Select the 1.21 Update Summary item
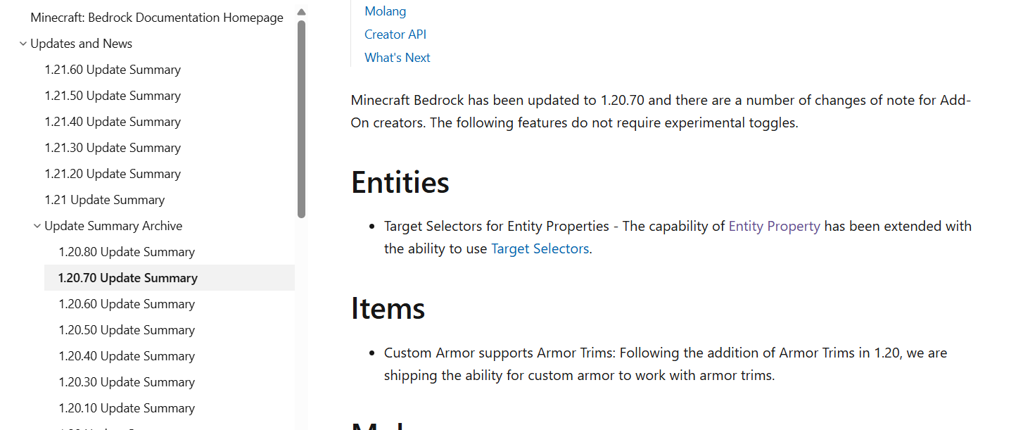Viewport: 1023px width, 430px height. click(105, 200)
